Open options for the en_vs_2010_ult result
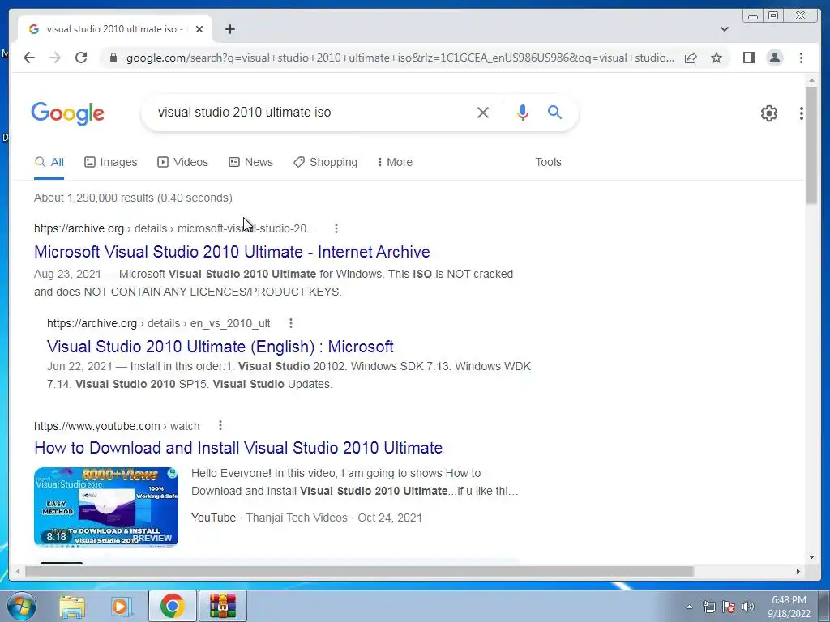Viewport: 830px width, 622px height. click(x=291, y=323)
